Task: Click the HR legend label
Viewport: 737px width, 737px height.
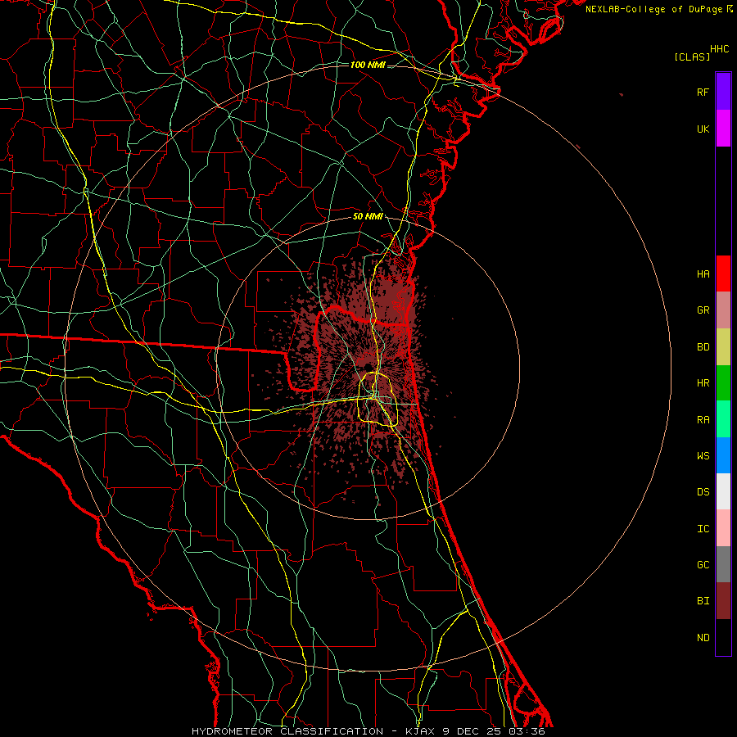Action: 703,383
